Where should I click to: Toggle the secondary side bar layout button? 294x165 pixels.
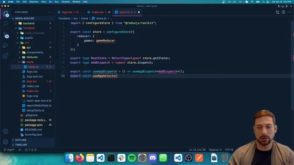pyautogui.click(x=286, y=6)
